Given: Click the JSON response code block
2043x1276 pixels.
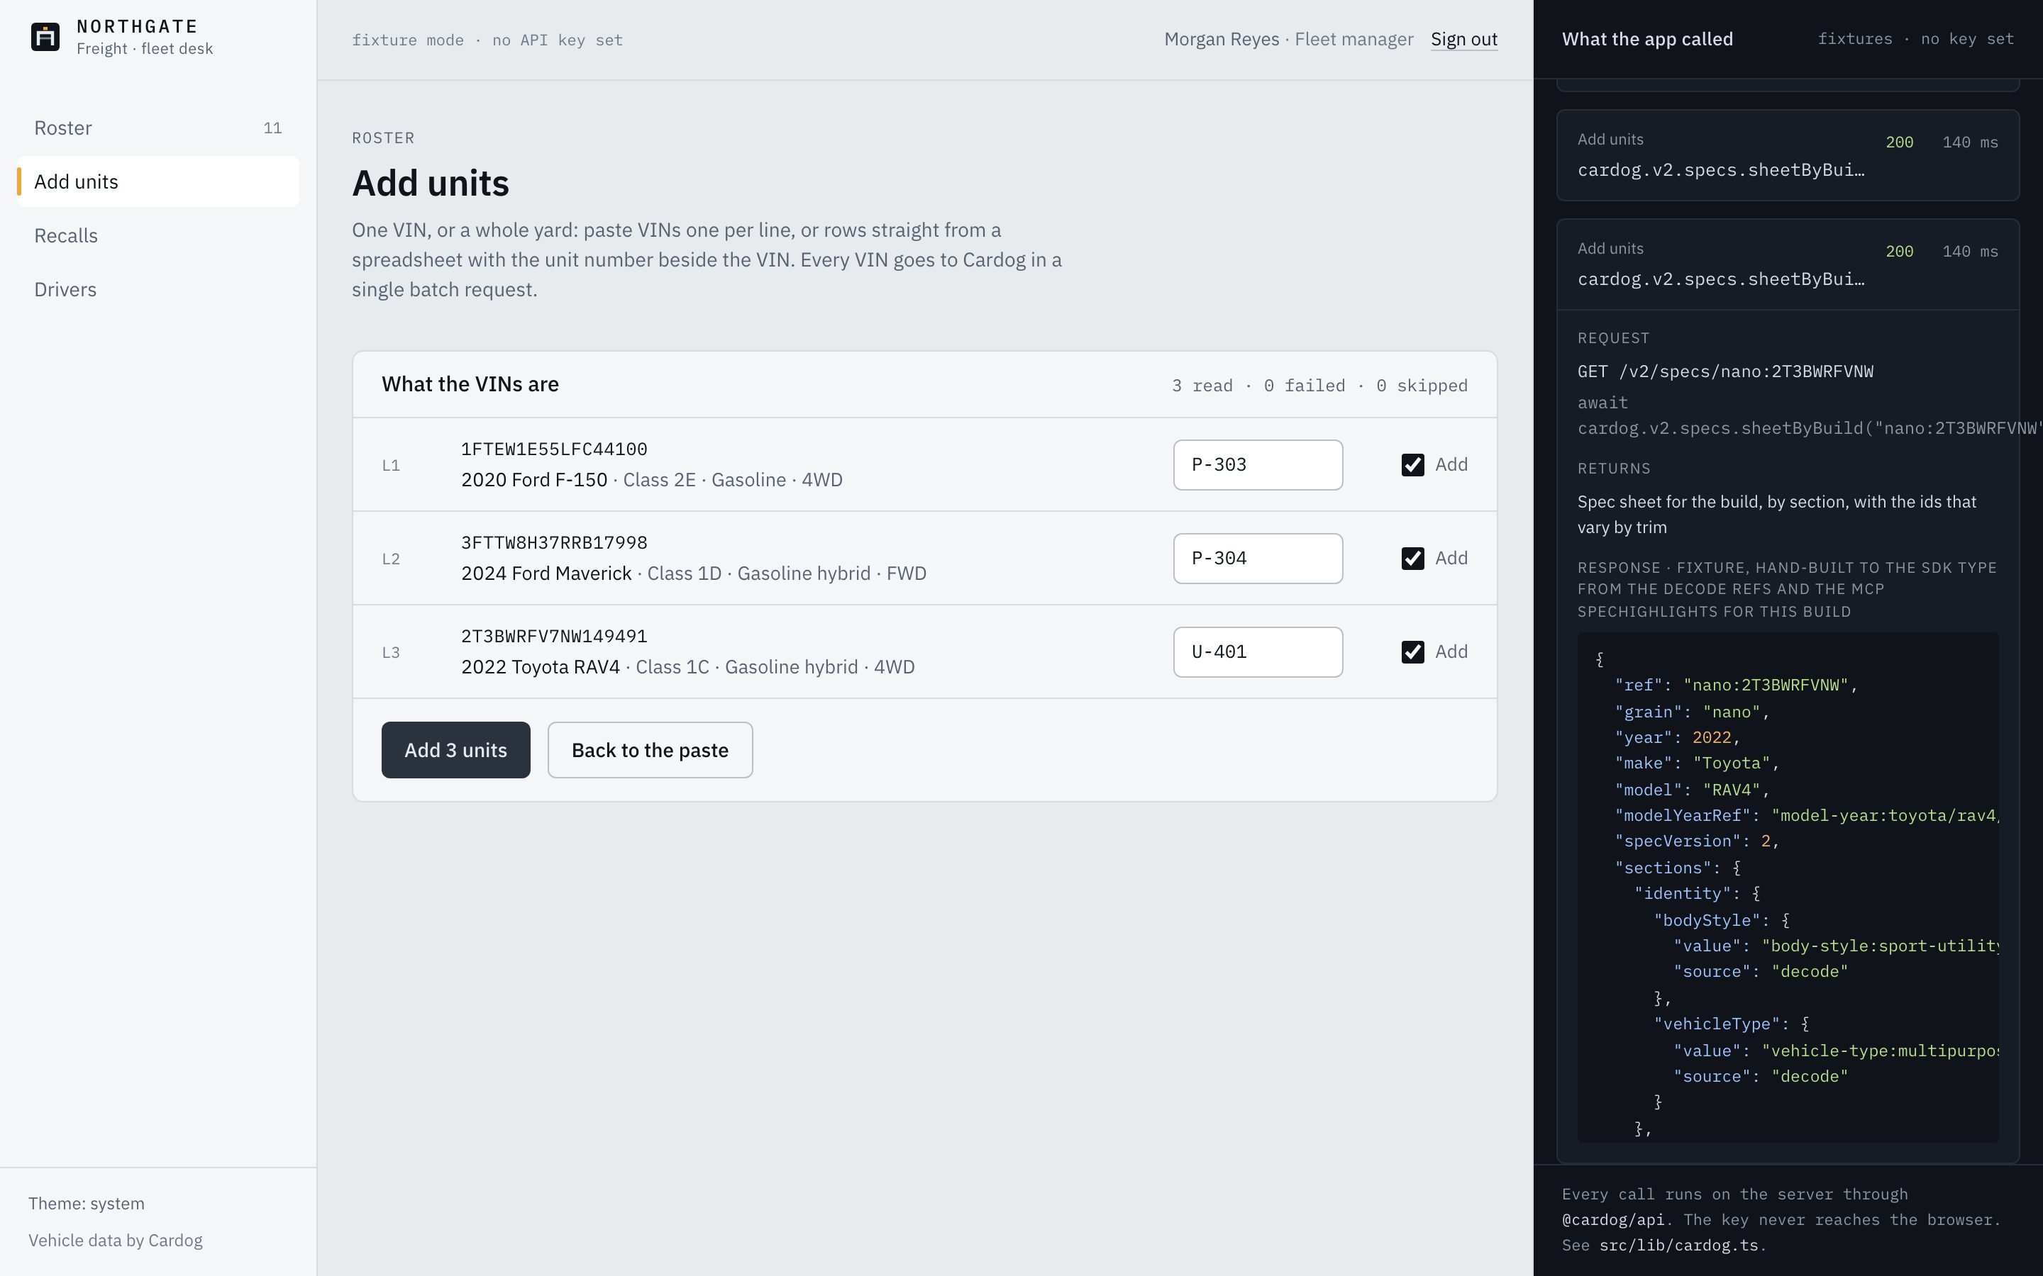Looking at the screenshot, I should pos(1787,888).
